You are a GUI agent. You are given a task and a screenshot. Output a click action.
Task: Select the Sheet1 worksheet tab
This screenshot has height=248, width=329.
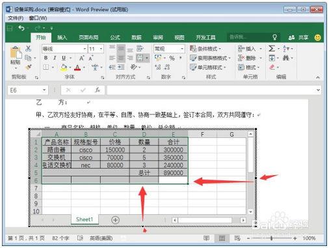pos(85,219)
